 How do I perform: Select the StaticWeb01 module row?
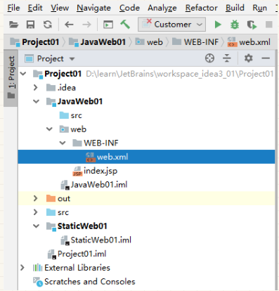tap(146, 226)
